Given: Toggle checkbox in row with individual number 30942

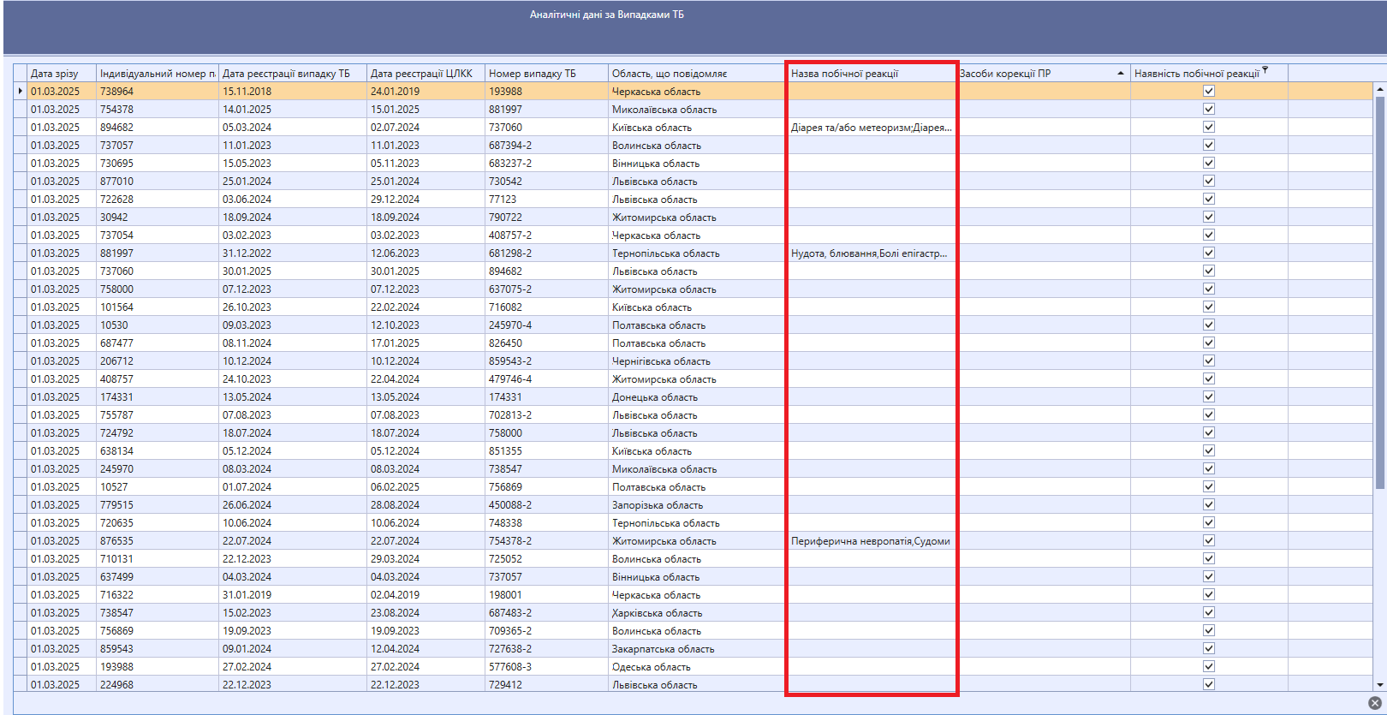Looking at the screenshot, I should pyautogui.click(x=1209, y=217).
